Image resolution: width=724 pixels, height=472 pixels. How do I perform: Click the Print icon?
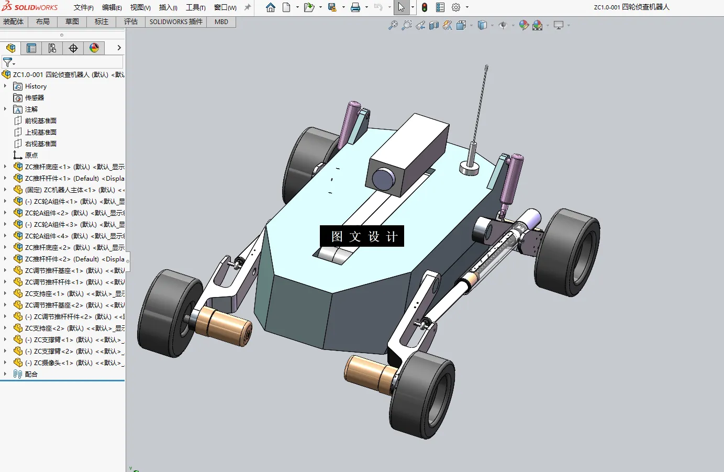[x=355, y=7]
